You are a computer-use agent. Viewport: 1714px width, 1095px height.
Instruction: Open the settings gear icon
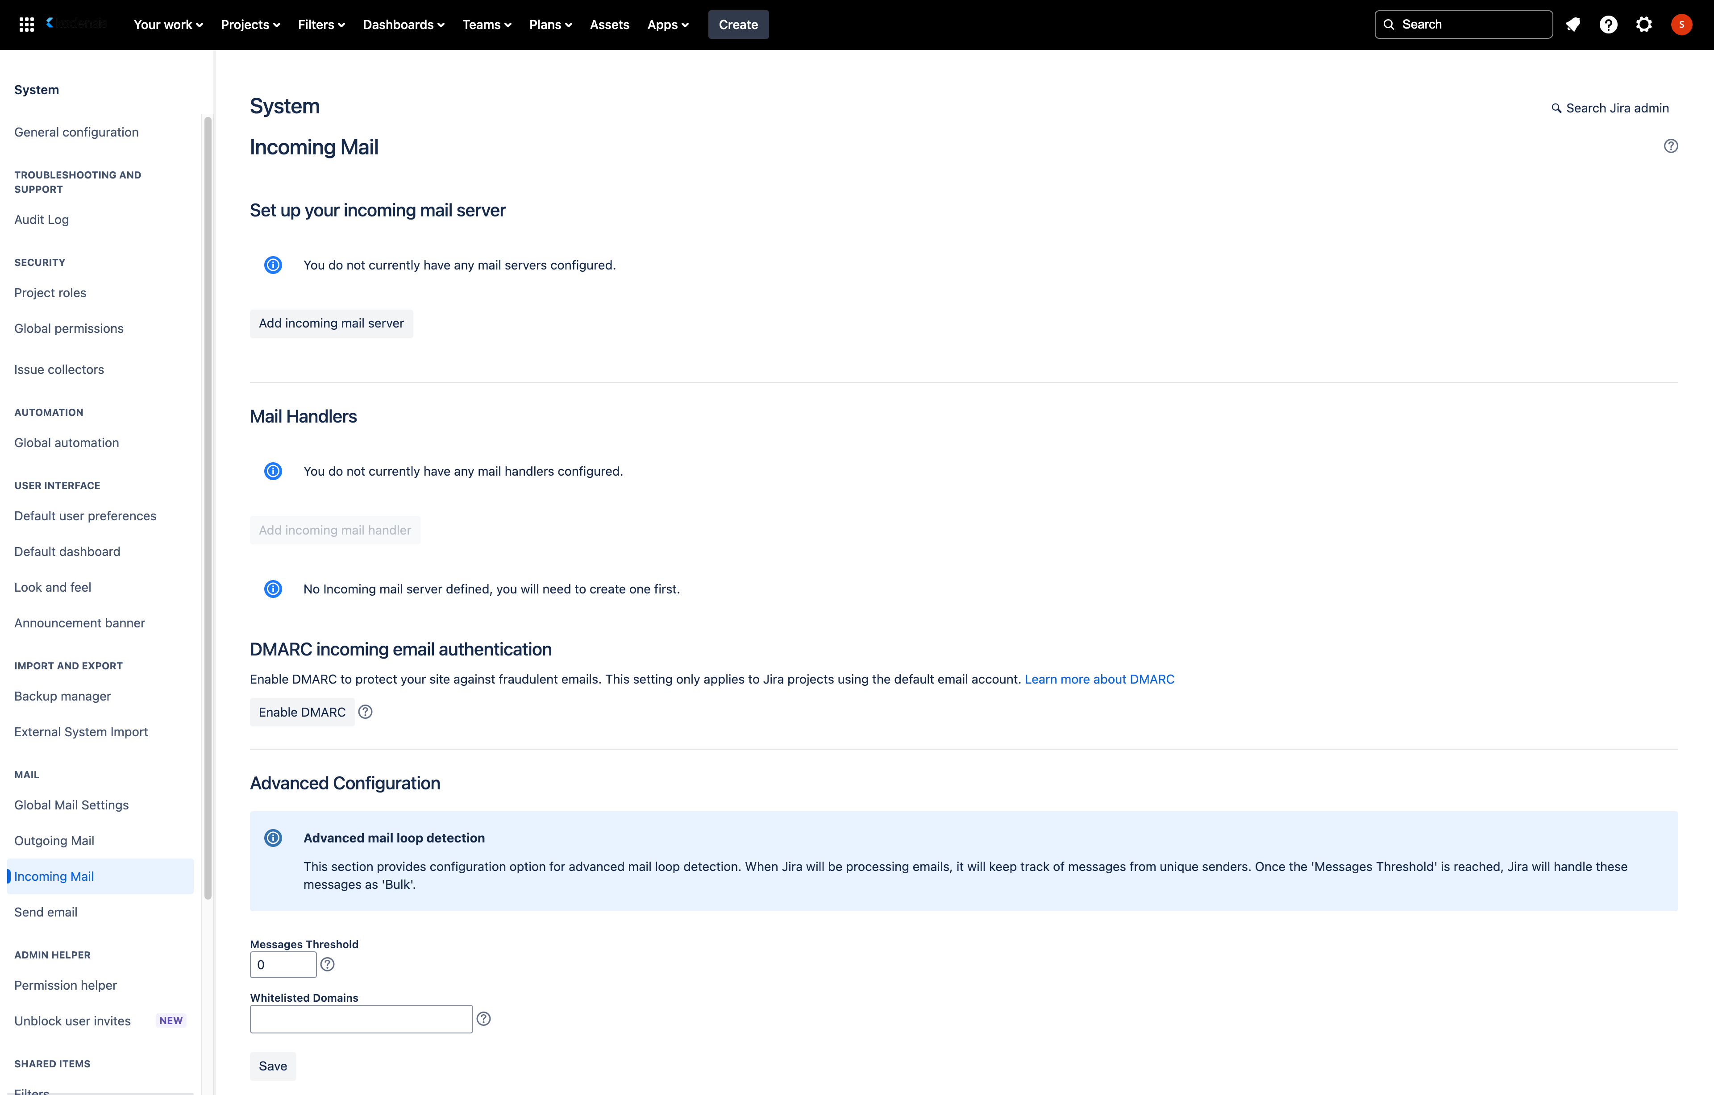click(x=1644, y=25)
